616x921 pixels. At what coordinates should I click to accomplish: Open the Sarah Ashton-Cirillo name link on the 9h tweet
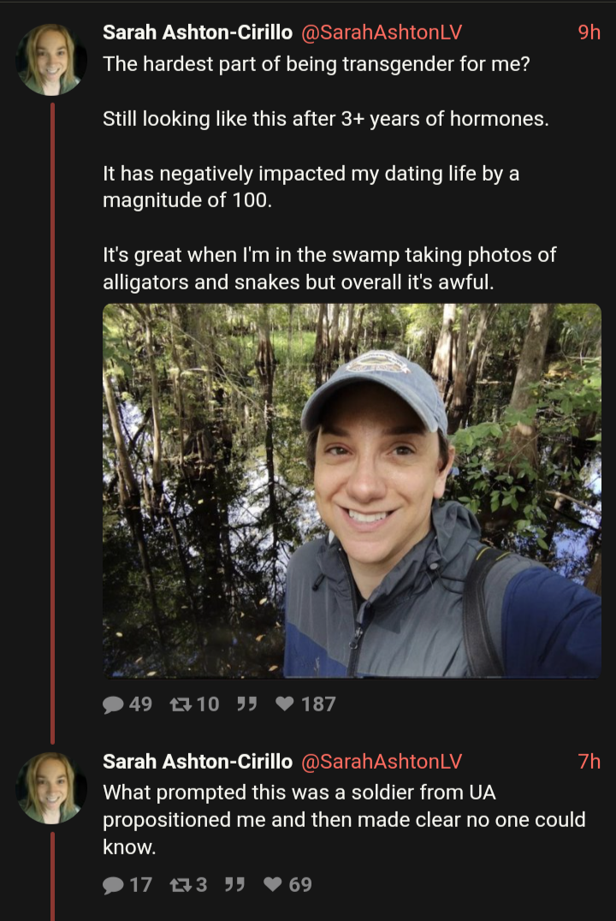[197, 33]
